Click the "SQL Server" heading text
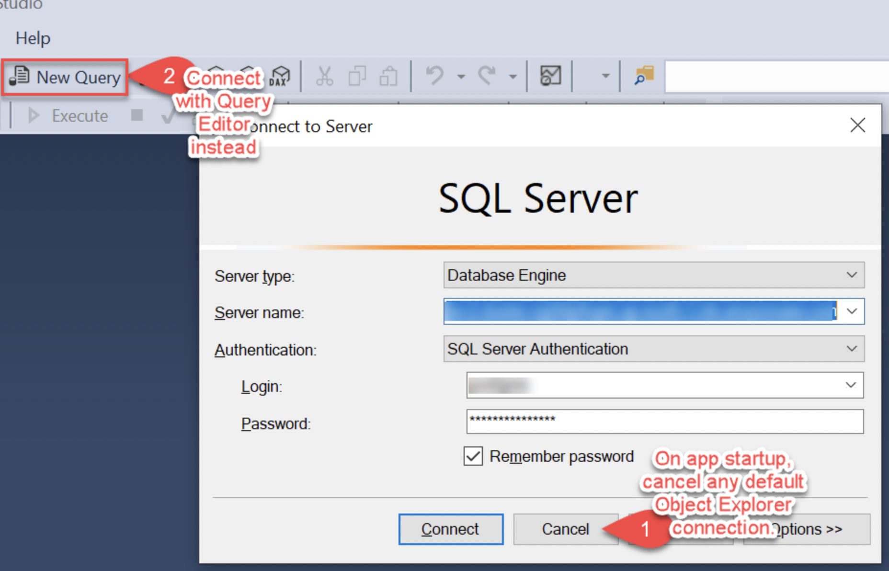This screenshot has height=571, width=889. [x=538, y=198]
